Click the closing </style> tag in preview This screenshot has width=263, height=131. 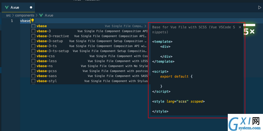[160, 111]
